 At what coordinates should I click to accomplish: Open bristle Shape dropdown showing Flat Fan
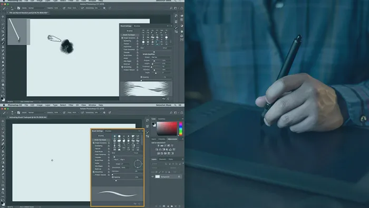[x=161, y=57]
